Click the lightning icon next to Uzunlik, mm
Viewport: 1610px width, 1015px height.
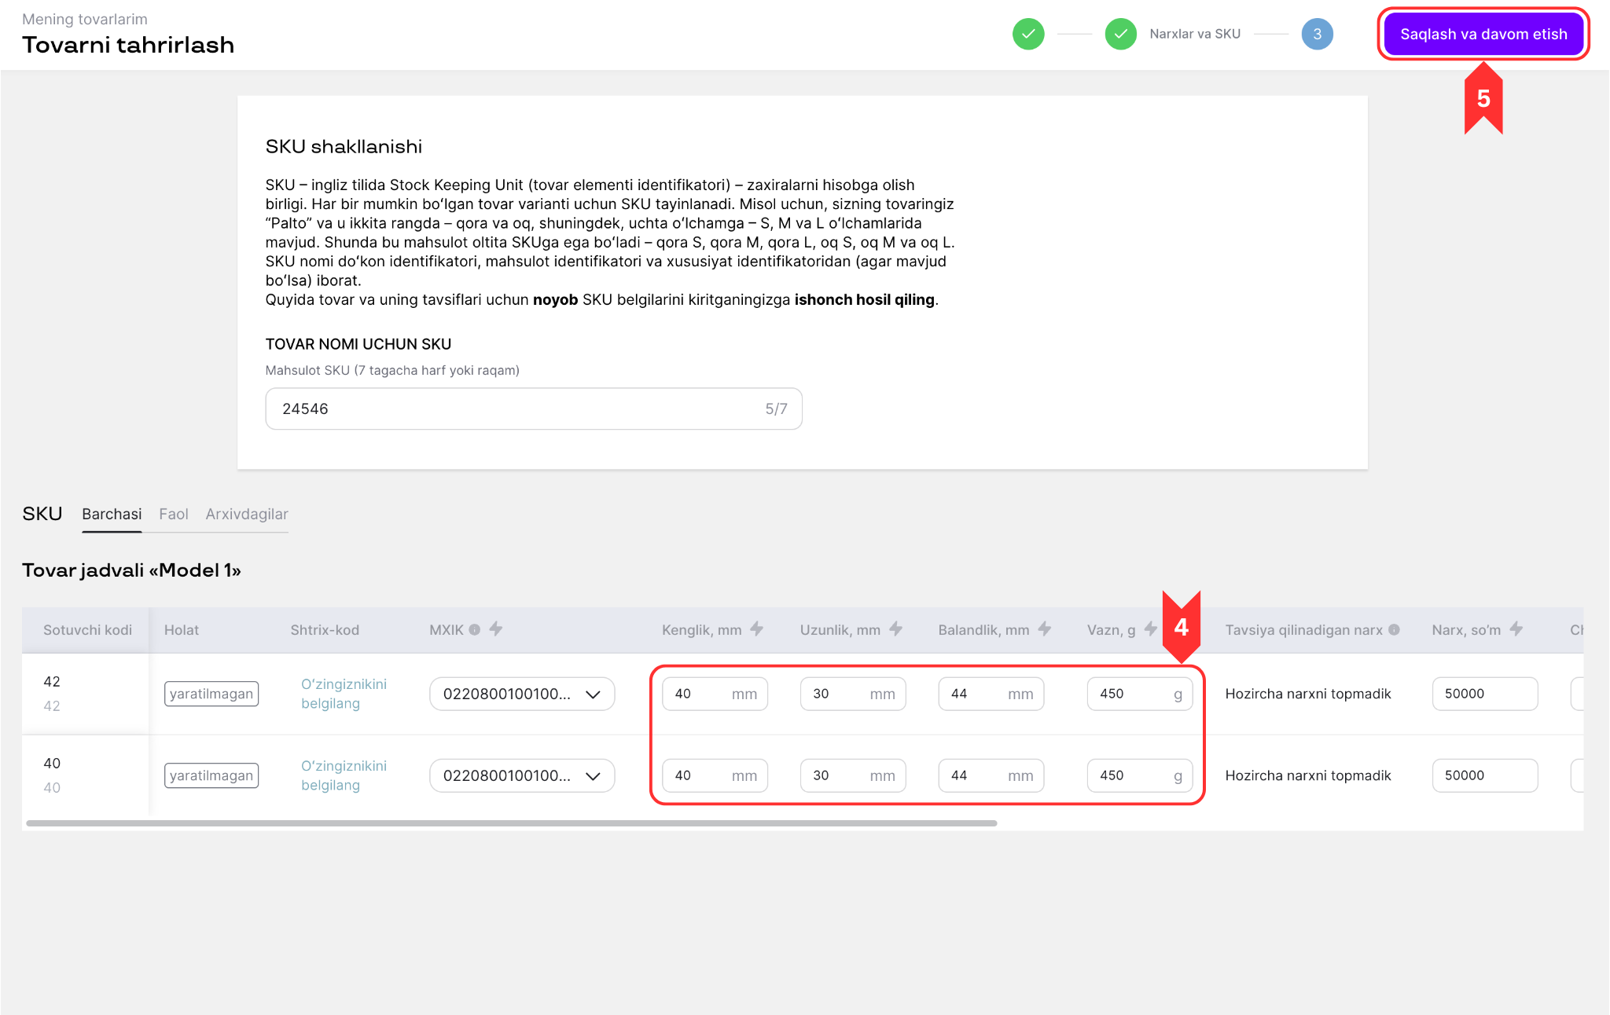click(896, 628)
